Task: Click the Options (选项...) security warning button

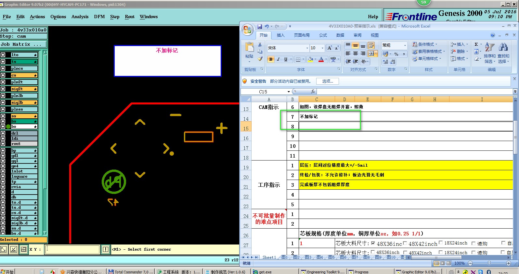Action: (328, 81)
